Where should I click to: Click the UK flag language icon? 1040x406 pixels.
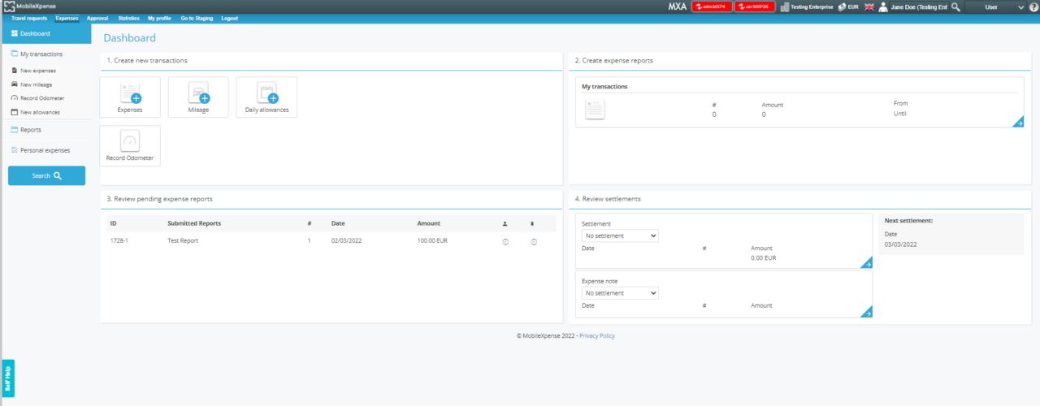click(x=869, y=6)
